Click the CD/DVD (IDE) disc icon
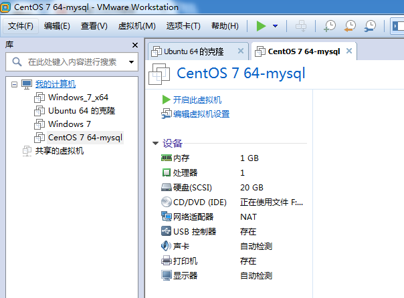The height and width of the screenshot is (298, 404). pos(166,202)
